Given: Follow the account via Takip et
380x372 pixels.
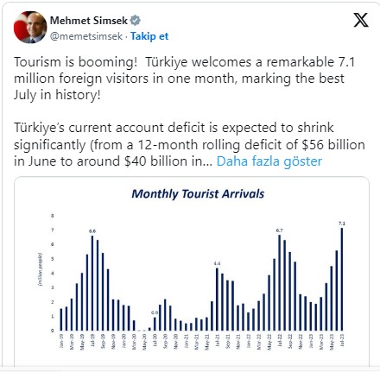Looking at the screenshot, I should point(149,36).
